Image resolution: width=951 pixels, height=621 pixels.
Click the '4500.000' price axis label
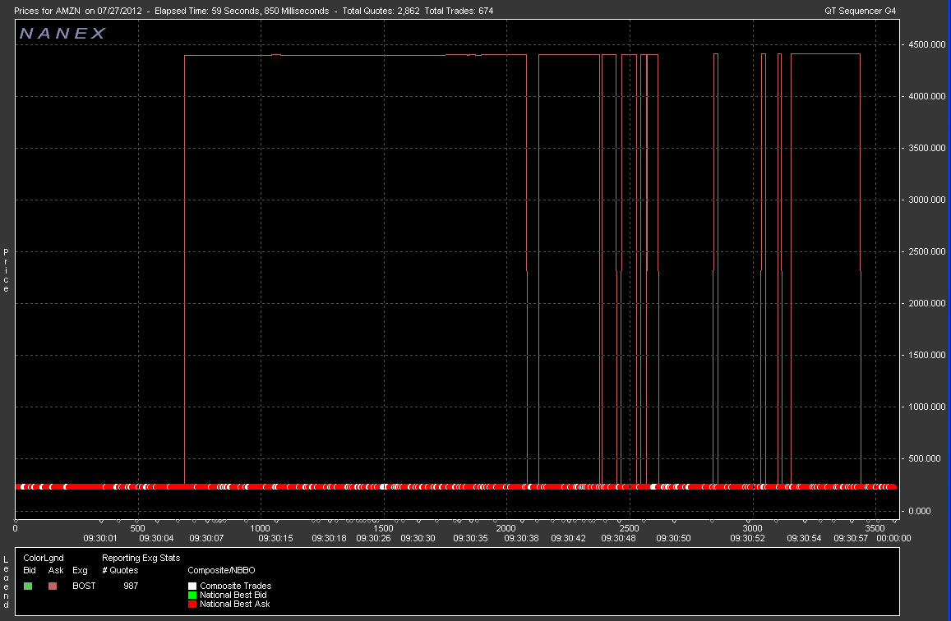(x=926, y=45)
